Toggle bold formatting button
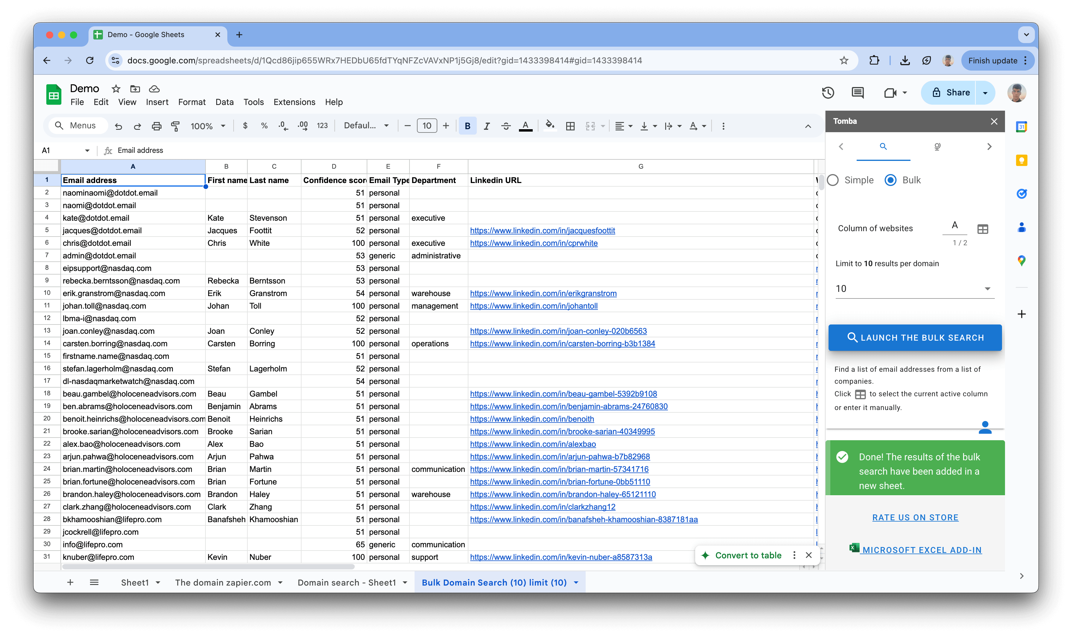This screenshot has width=1072, height=637. coord(467,126)
